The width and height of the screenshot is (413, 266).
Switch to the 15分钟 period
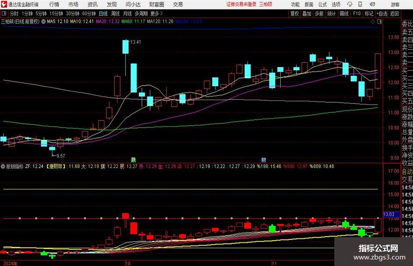click(56, 14)
